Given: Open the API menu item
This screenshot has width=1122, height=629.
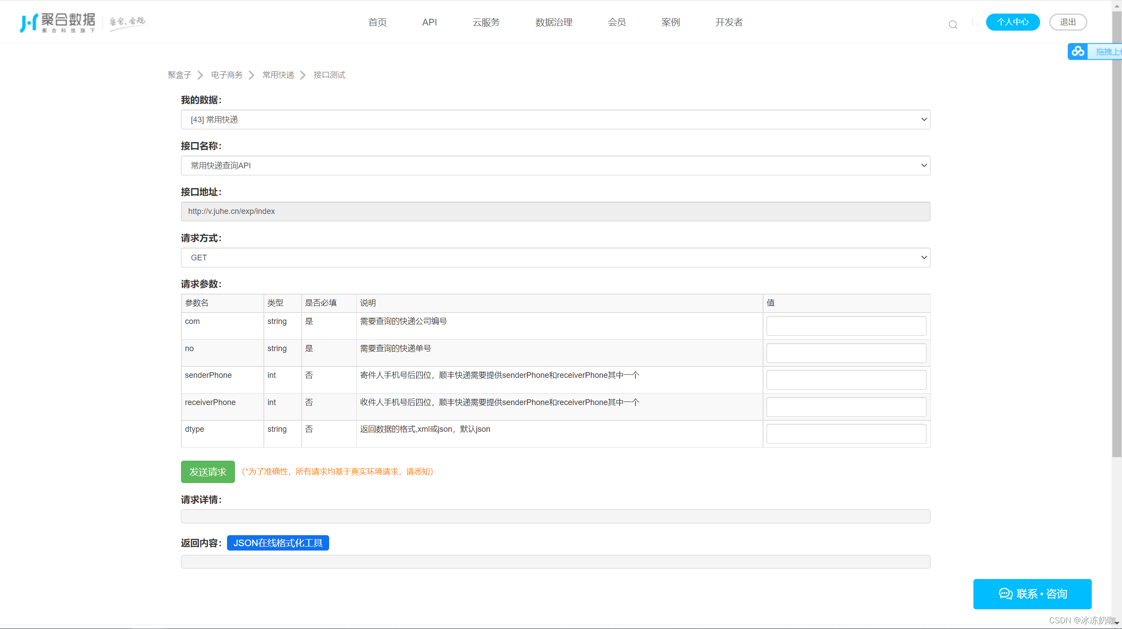Looking at the screenshot, I should coord(429,22).
